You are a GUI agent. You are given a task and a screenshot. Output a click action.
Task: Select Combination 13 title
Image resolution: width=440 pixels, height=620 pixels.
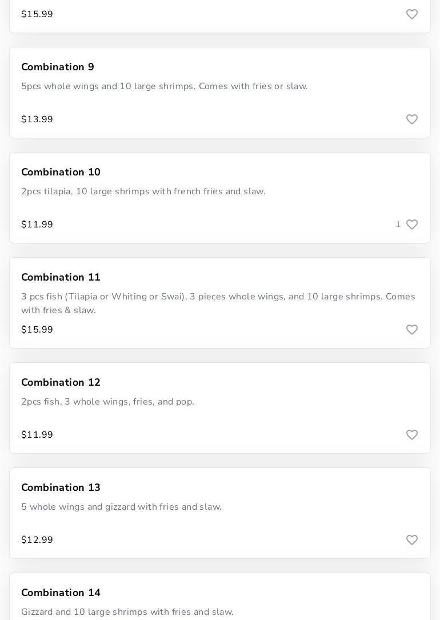[61, 487]
